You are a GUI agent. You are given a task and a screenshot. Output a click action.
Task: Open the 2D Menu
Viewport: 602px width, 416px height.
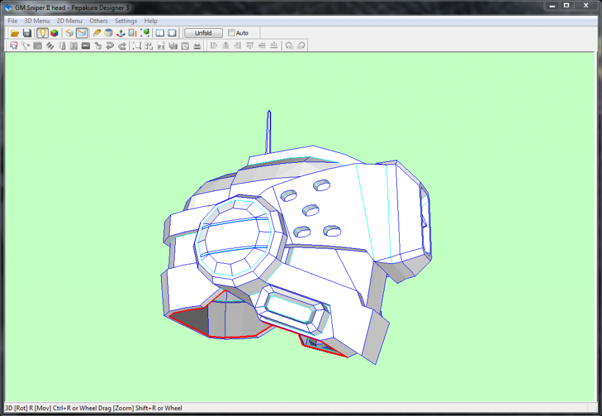pyautogui.click(x=69, y=21)
